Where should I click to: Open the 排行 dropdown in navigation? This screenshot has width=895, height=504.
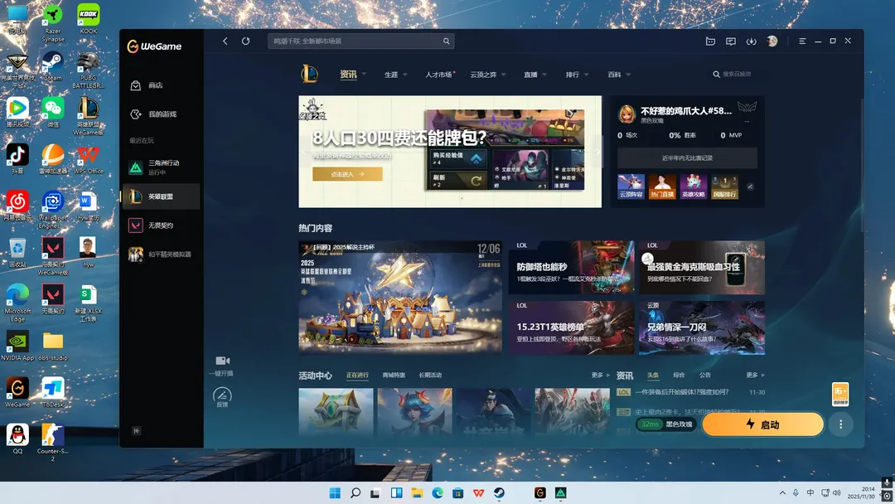588,75
